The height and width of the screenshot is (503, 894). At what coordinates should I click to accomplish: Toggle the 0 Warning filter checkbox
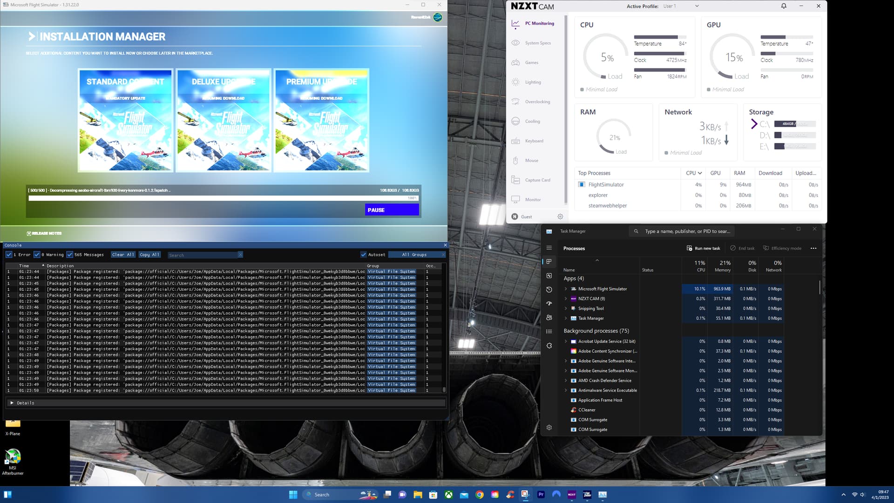coord(37,254)
